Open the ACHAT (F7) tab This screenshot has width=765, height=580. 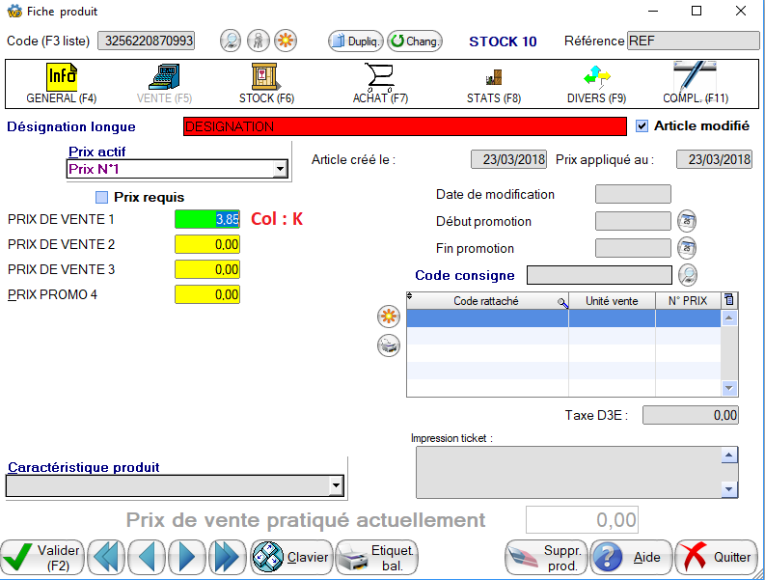click(x=380, y=84)
